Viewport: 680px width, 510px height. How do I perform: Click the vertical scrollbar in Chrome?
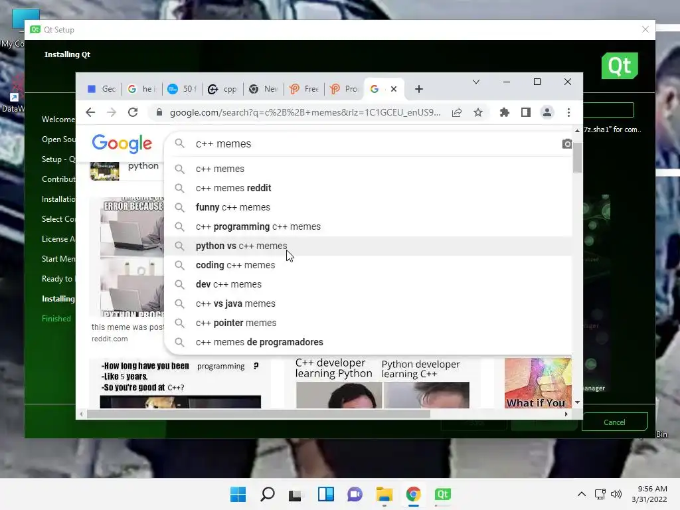(577, 157)
